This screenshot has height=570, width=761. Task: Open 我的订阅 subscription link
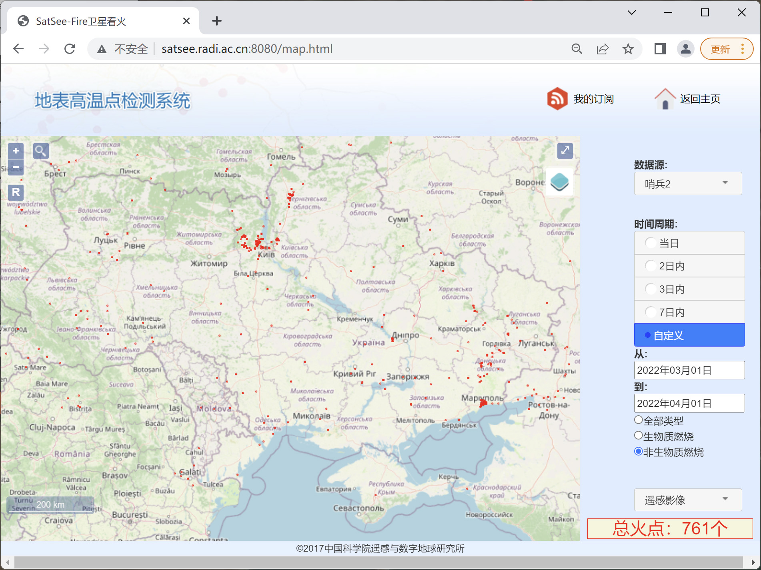pyautogui.click(x=594, y=99)
